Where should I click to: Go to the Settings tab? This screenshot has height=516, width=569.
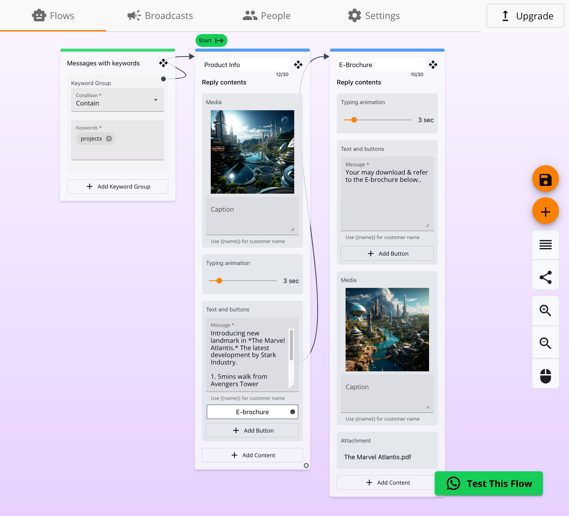(374, 16)
